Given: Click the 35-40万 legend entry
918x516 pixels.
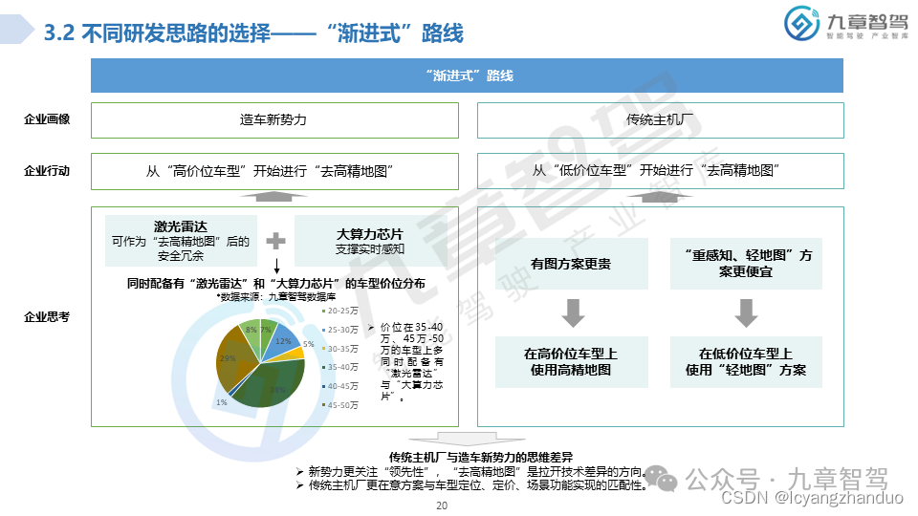Looking at the screenshot, I should coord(339,367).
